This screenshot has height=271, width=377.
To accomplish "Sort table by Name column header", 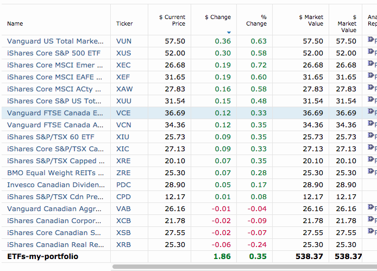I will tap(15, 23).
